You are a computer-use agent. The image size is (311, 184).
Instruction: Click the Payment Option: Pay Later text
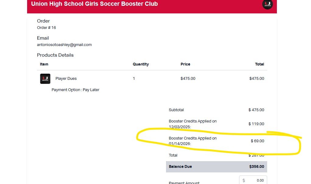point(76,90)
